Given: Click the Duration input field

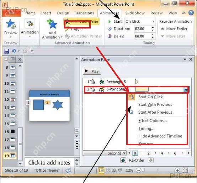Looking at the screenshot, I should click(x=143, y=29).
